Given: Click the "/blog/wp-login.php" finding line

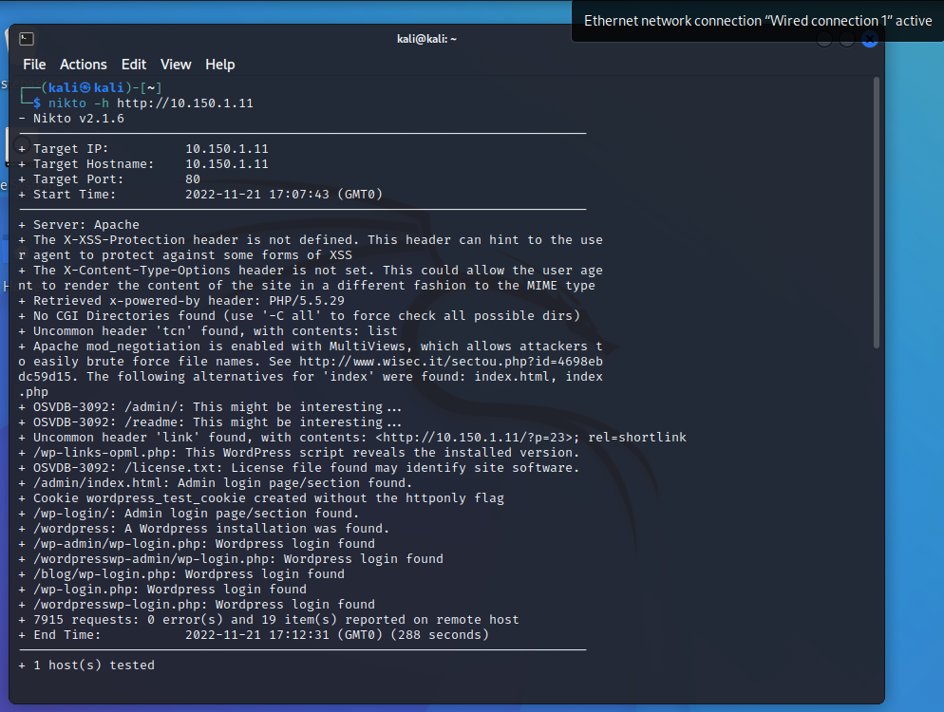Looking at the screenshot, I should (x=181, y=574).
